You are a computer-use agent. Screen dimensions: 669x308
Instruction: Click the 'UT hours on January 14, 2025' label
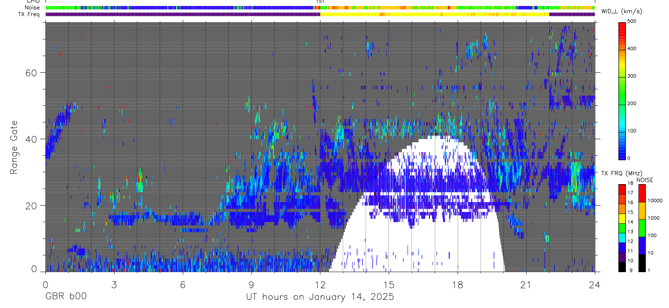click(319, 297)
